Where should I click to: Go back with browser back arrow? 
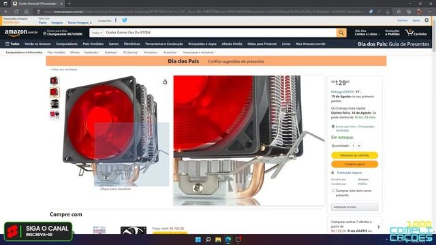point(6,12)
